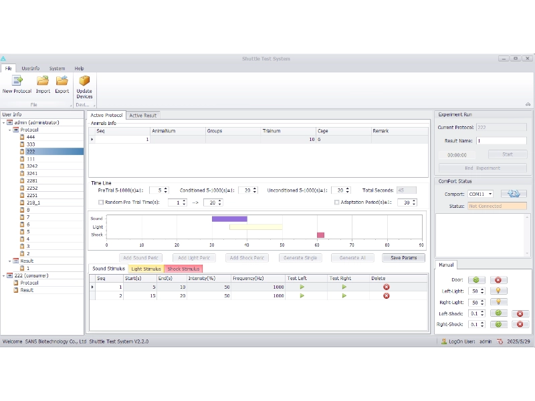Select the yellow Light bar on timeline
The width and height of the screenshot is (535, 401).
tap(256, 227)
